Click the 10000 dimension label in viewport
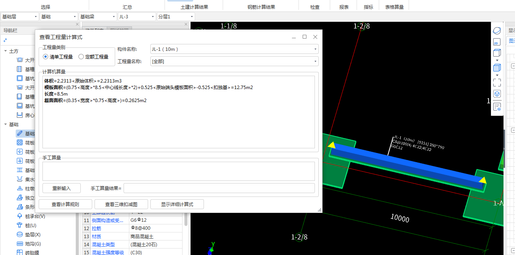The image size is (515, 255). 400,218
